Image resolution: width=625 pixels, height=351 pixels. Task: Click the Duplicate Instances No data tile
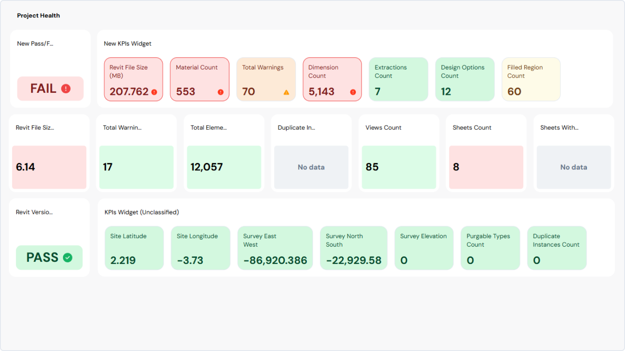tap(311, 167)
